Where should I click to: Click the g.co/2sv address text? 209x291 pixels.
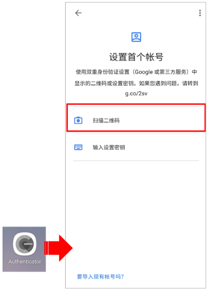point(136,93)
